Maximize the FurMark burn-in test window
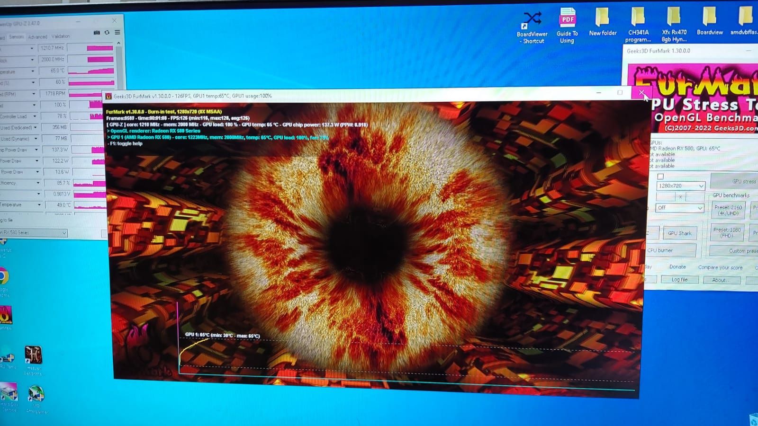Viewport: 758px width, 426px height. (620, 93)
